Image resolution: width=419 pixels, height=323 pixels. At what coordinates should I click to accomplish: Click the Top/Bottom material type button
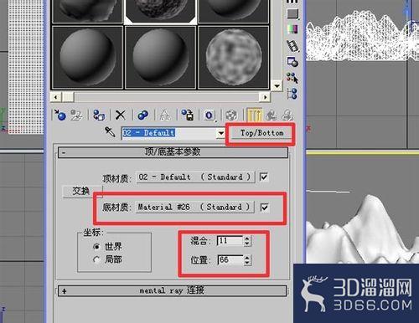tap(261, 133)
